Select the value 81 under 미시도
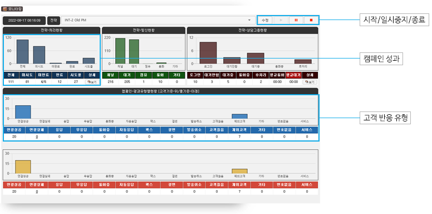The height and width of the screenshot is (214, 432). pos(27,82)
